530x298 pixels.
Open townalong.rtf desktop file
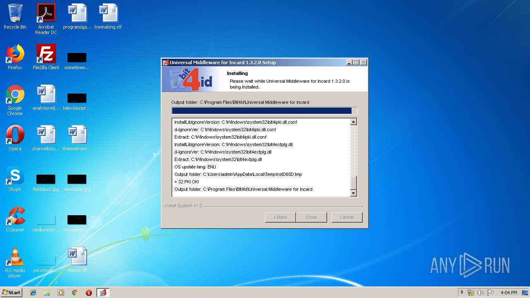coord(108,17)
